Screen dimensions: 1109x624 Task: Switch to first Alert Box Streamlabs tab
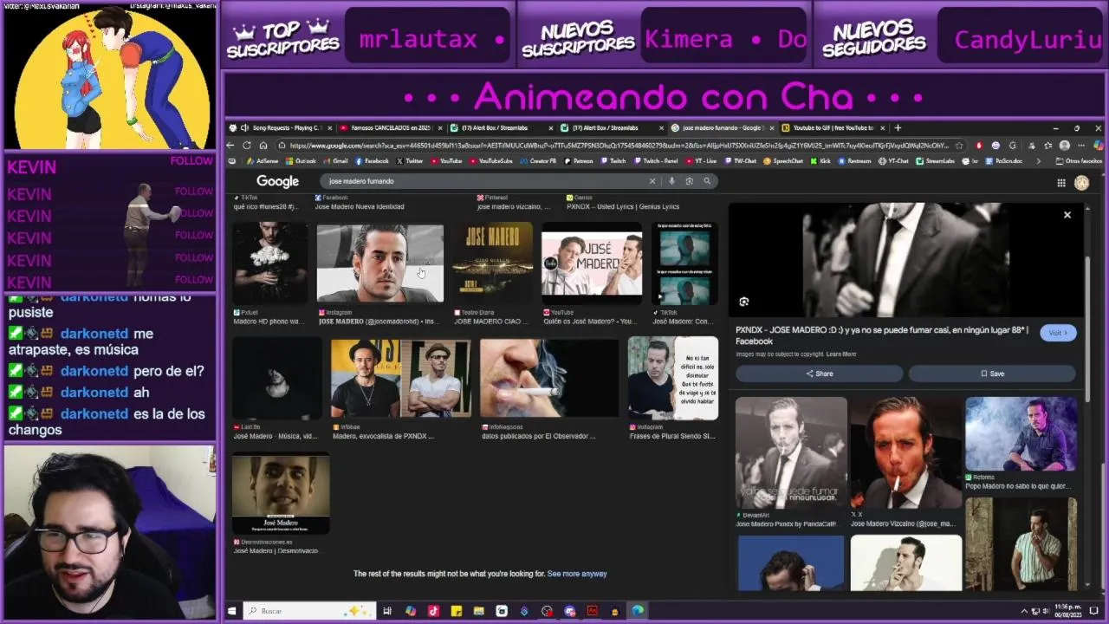click(x=501, y=128)
